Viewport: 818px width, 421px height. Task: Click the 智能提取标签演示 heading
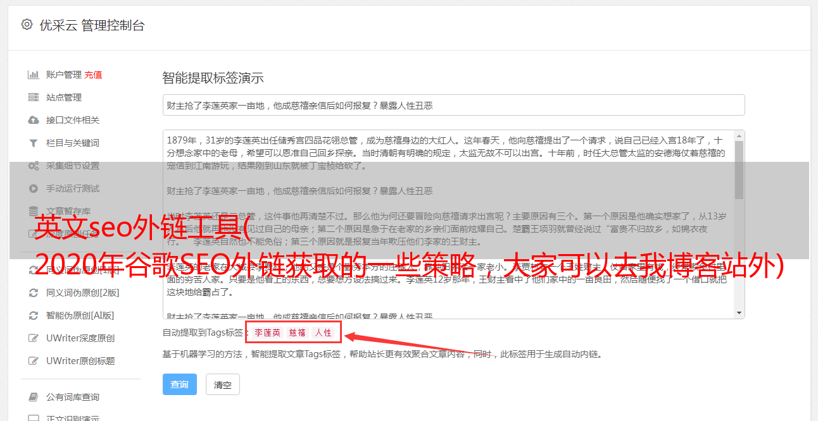tap(213, 78)
